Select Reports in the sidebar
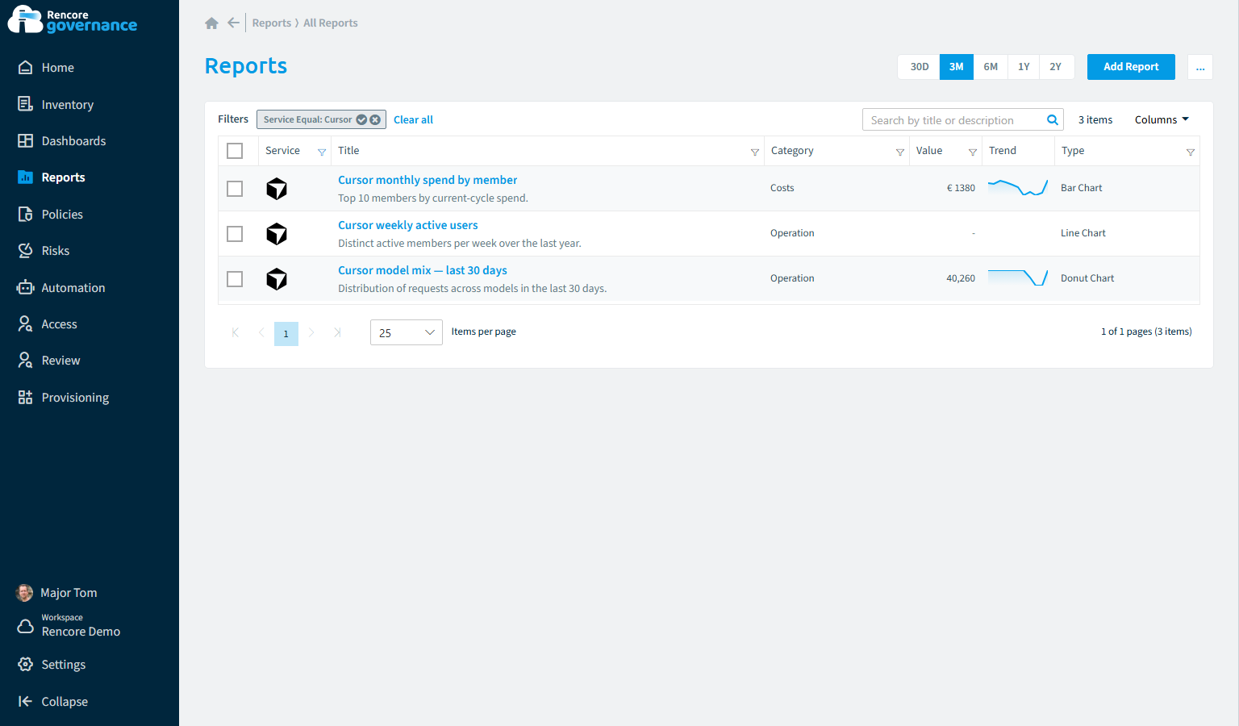The height and width of the screenshot is (726, 1239). 63,177
